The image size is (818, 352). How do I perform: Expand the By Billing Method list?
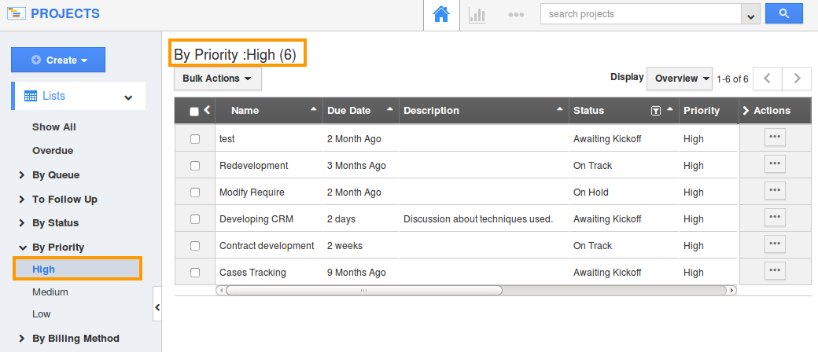(22, 339)
